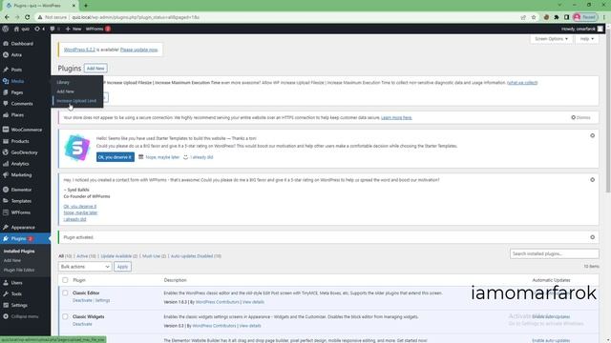Image resolution: width=611 pixels, height=343 pixels.
Task: Open the Bulk actions dropdown
Action: click(x=85, y=267)
